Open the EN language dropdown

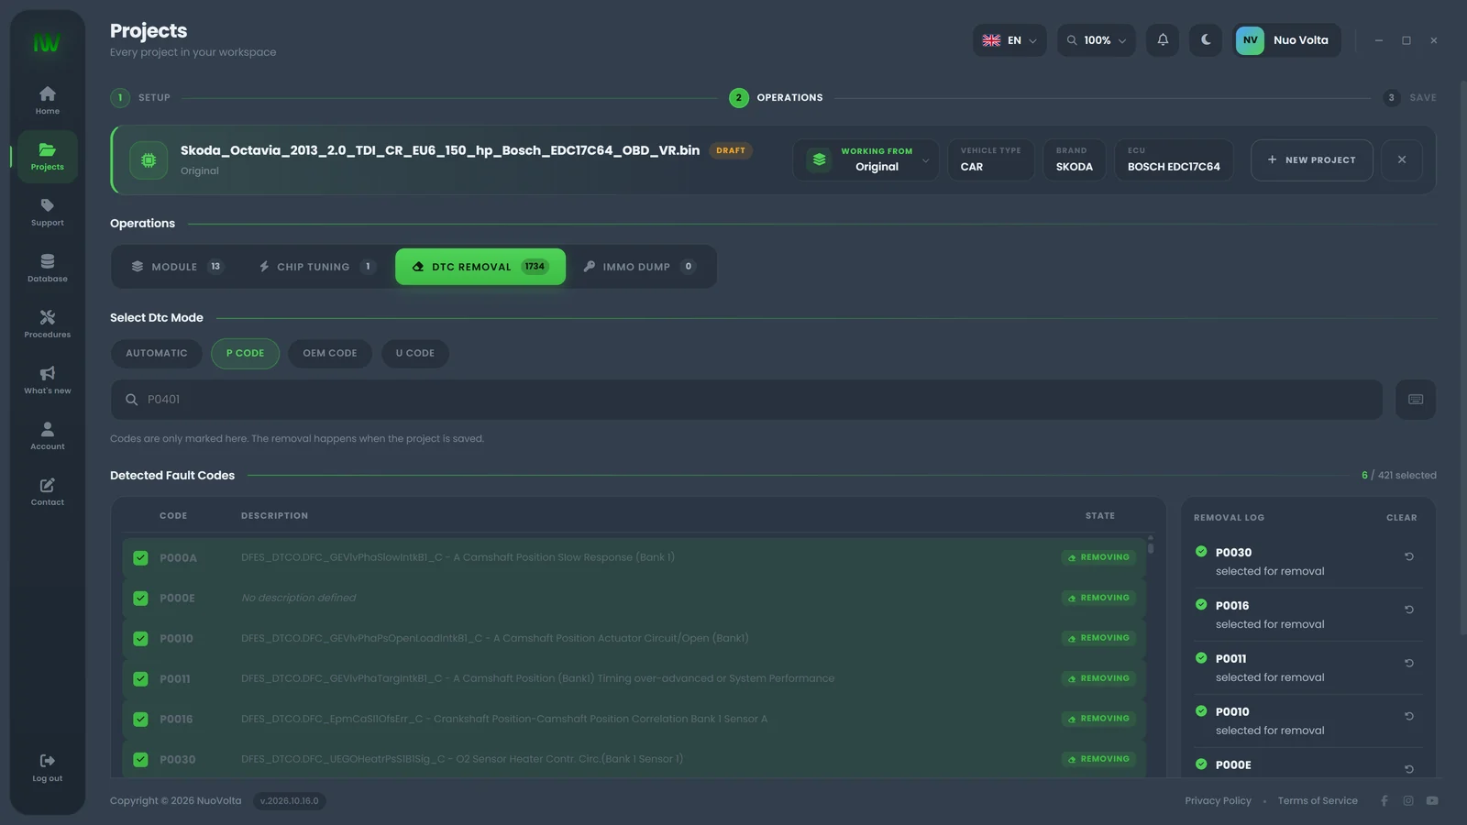click(x=1009, y=40)
